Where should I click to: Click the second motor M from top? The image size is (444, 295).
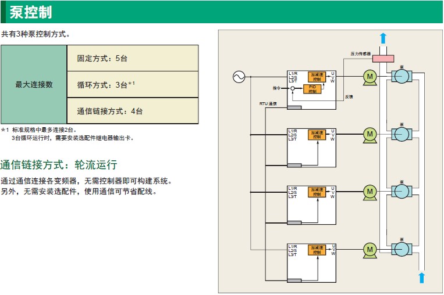coord(369,134)
